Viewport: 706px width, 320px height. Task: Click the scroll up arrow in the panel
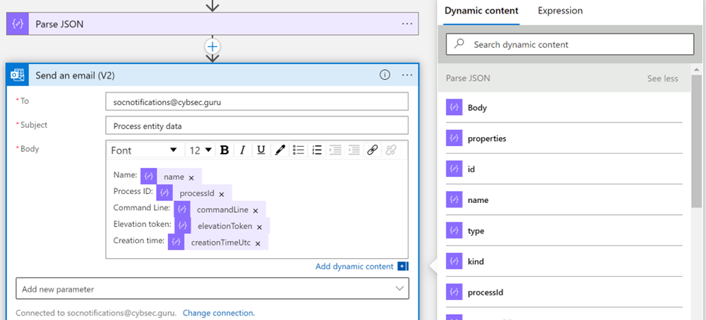point(696,69)
